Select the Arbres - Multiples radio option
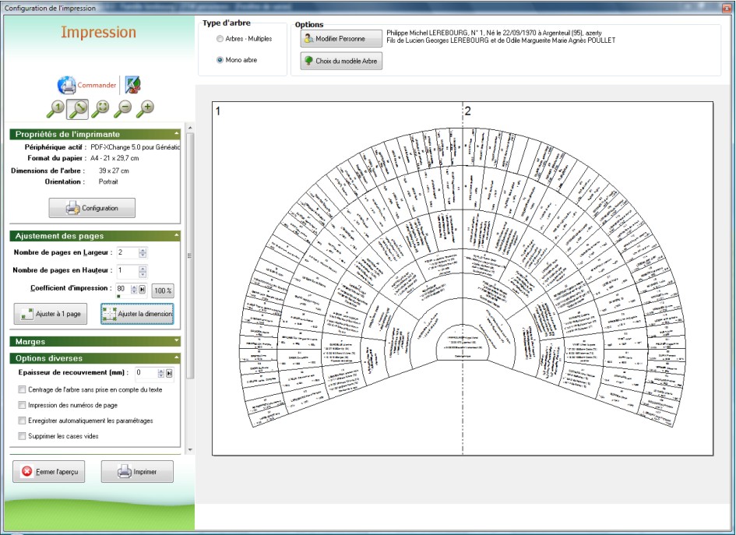 [x=220, y=38]
